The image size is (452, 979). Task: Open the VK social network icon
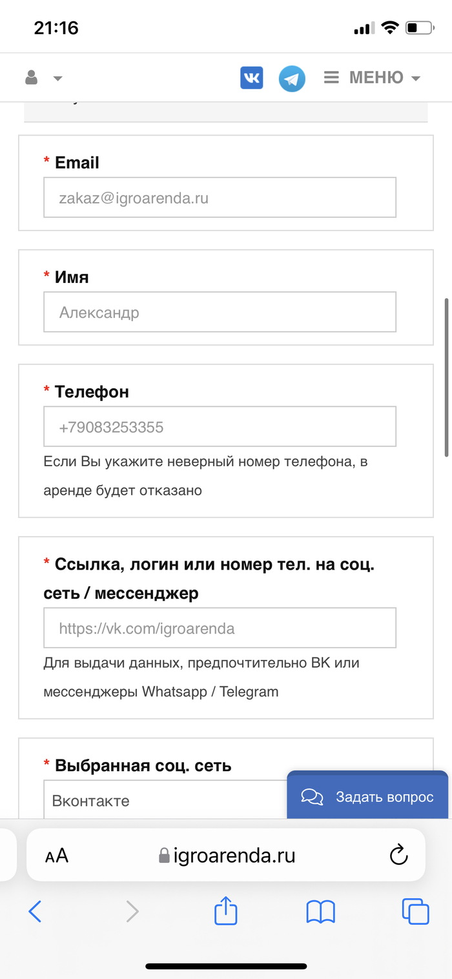coord(251,78)
